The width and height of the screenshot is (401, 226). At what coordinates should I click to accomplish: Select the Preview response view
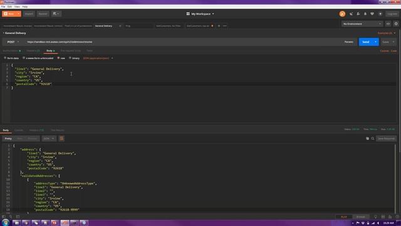32,139
